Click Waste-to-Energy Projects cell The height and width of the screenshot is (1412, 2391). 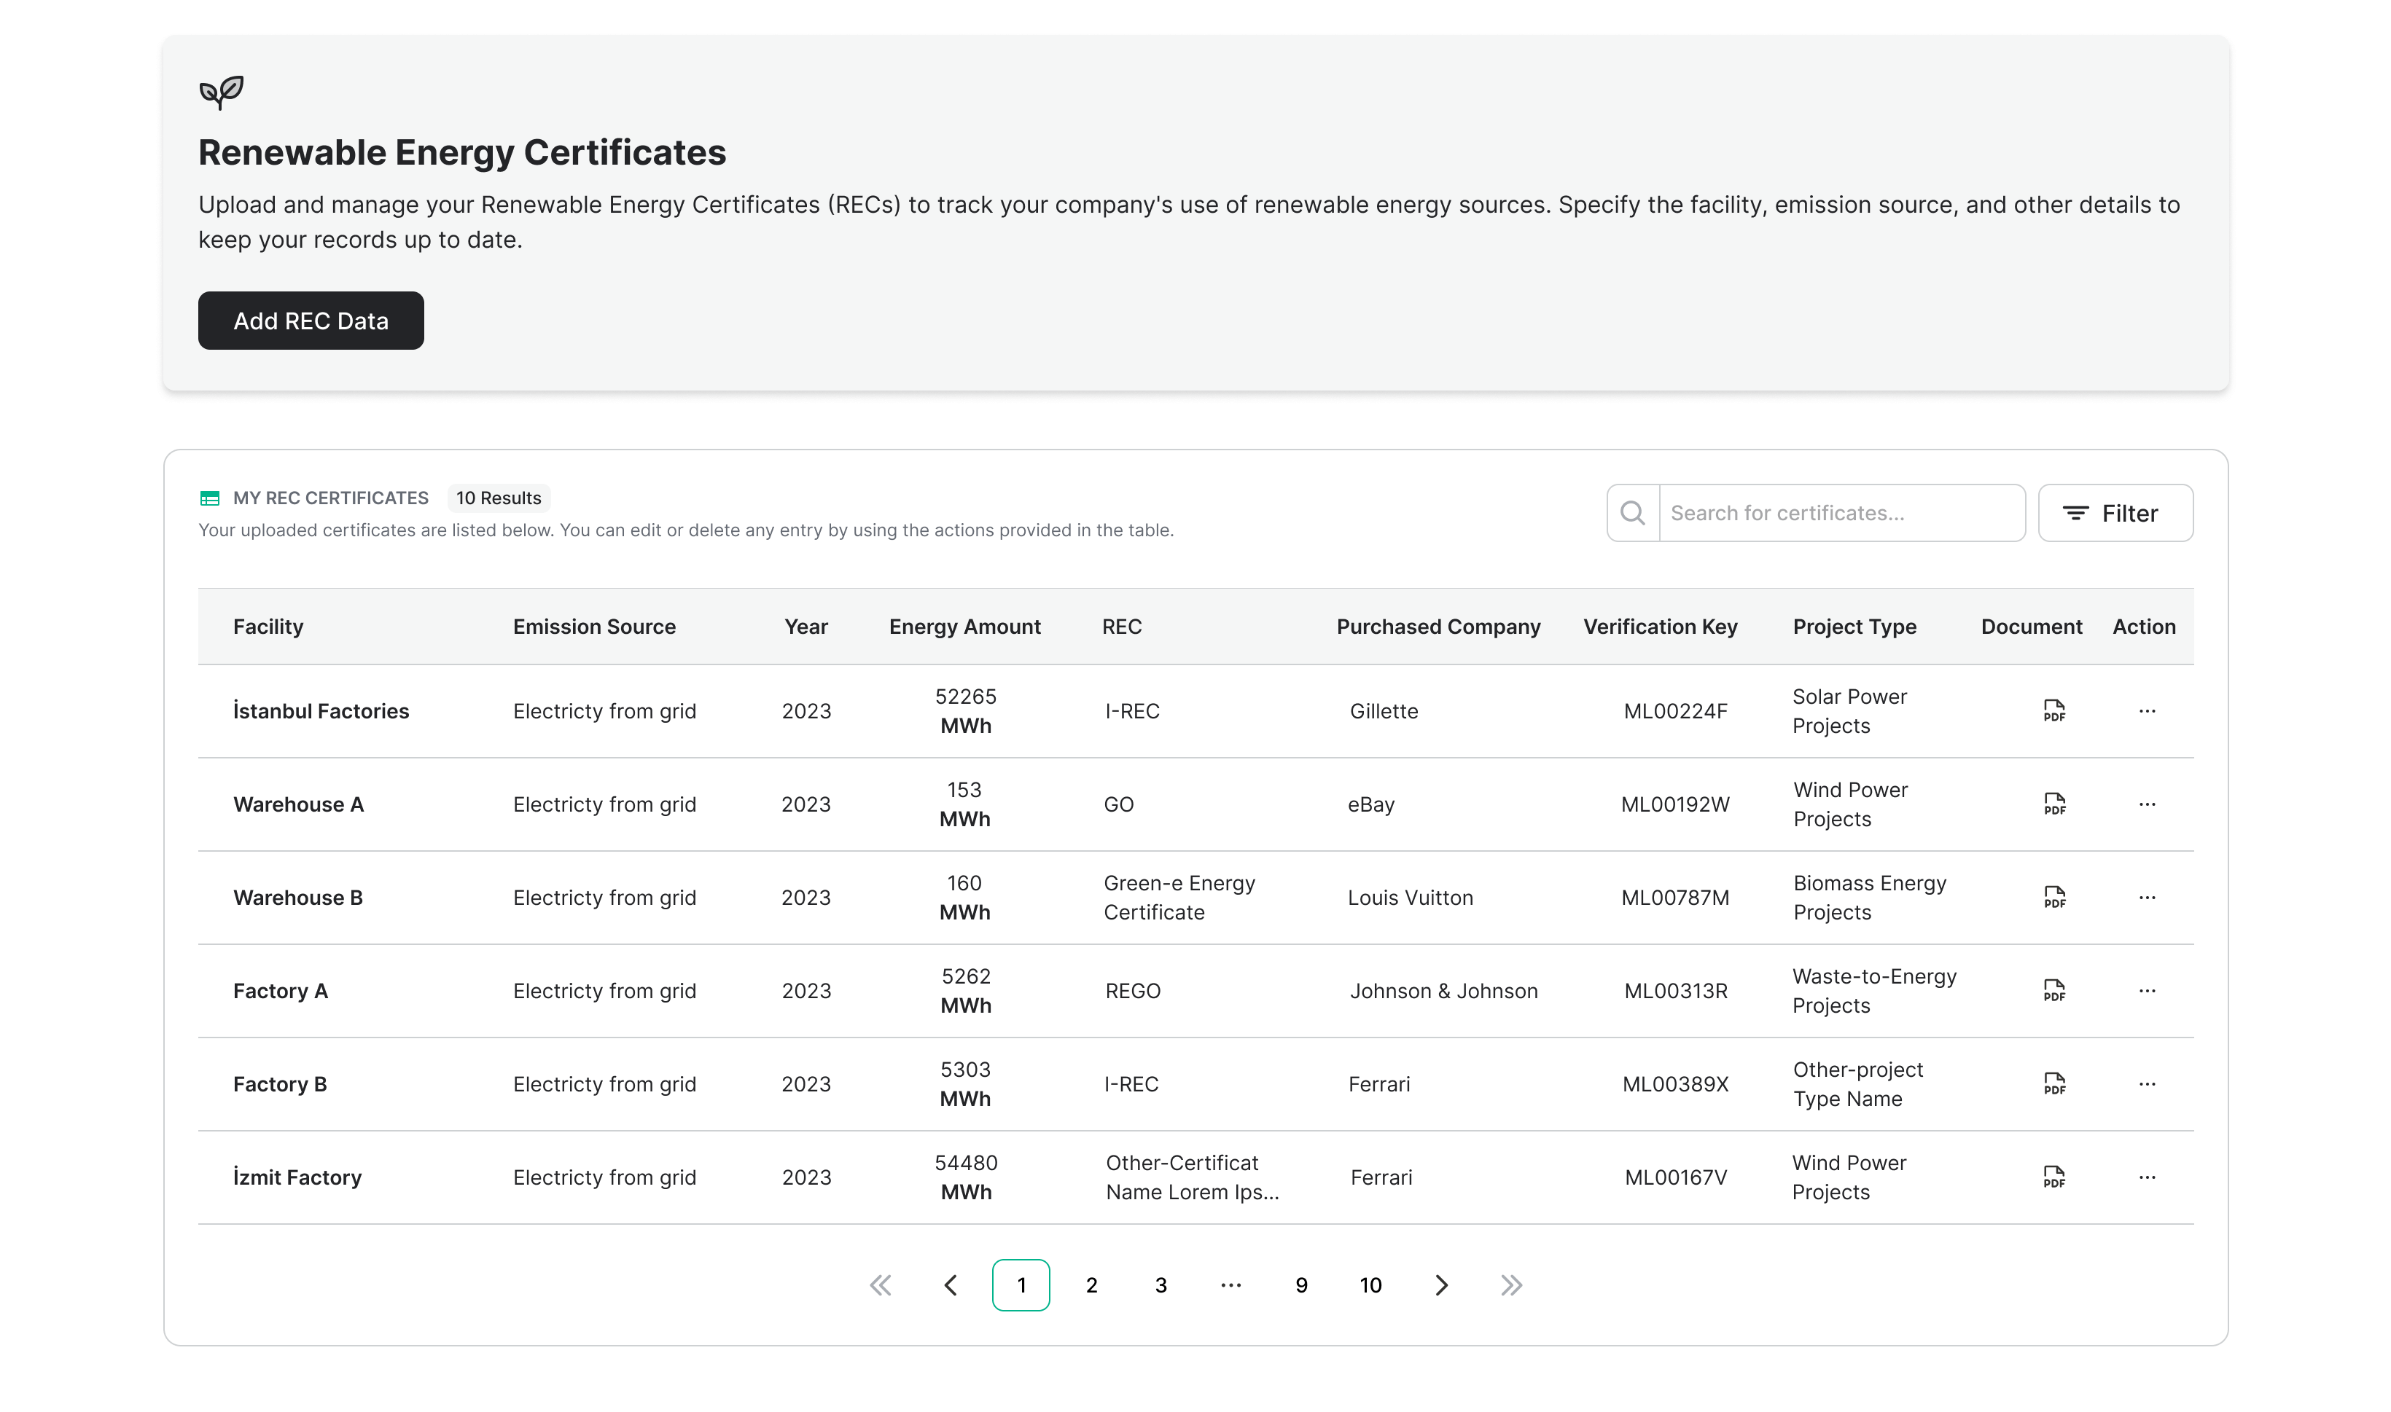(x=1874, y=990)
